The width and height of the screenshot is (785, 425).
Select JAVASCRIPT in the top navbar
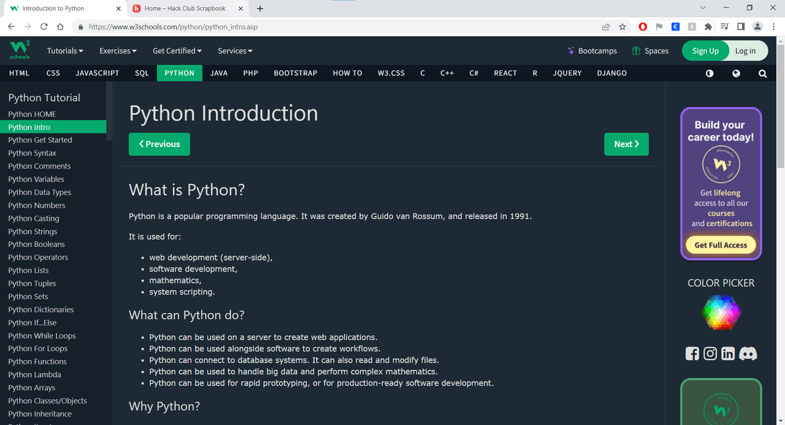tap(98, 73)
